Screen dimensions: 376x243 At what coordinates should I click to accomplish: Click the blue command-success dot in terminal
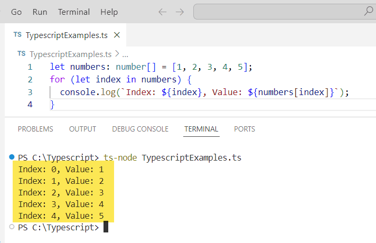point(12,157)
